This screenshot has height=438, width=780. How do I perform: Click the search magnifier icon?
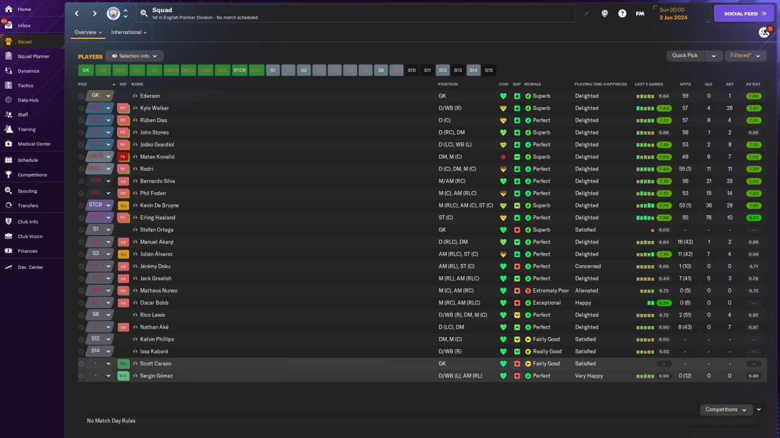[144, 13]
